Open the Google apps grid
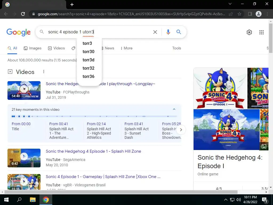The height and width of the screenshot is (205, 273). [x=261, y=32]
